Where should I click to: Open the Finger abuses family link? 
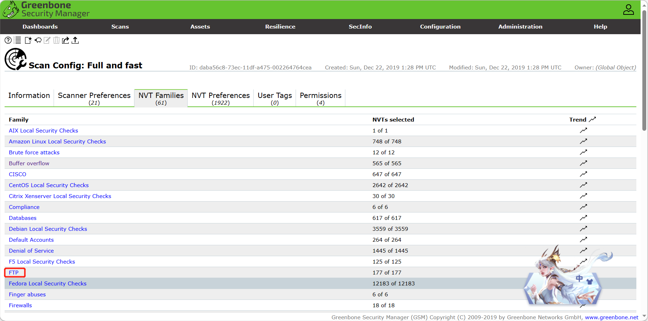coord(27,294)
